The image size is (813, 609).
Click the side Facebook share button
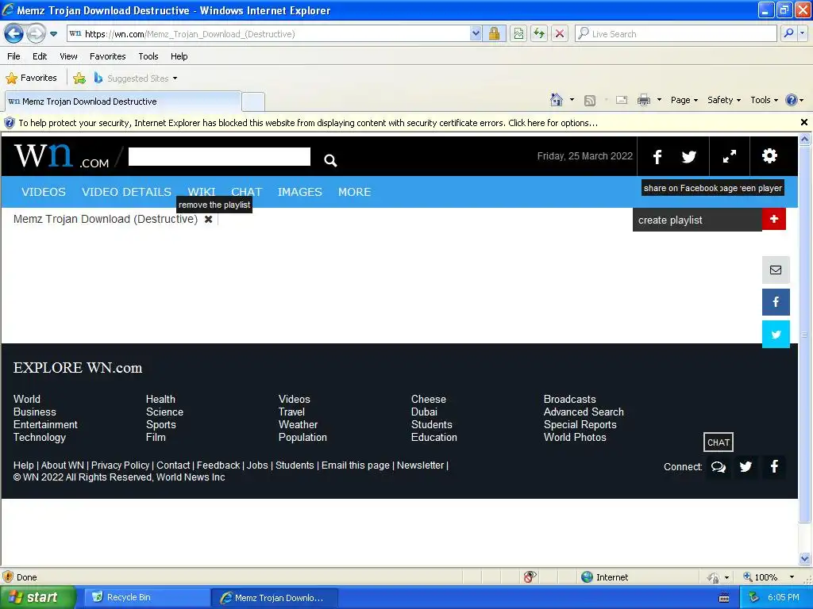tap(776, 302)
